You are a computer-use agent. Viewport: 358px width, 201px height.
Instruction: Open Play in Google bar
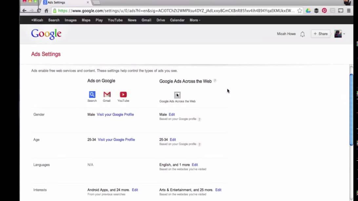click(x=99, y=20)
